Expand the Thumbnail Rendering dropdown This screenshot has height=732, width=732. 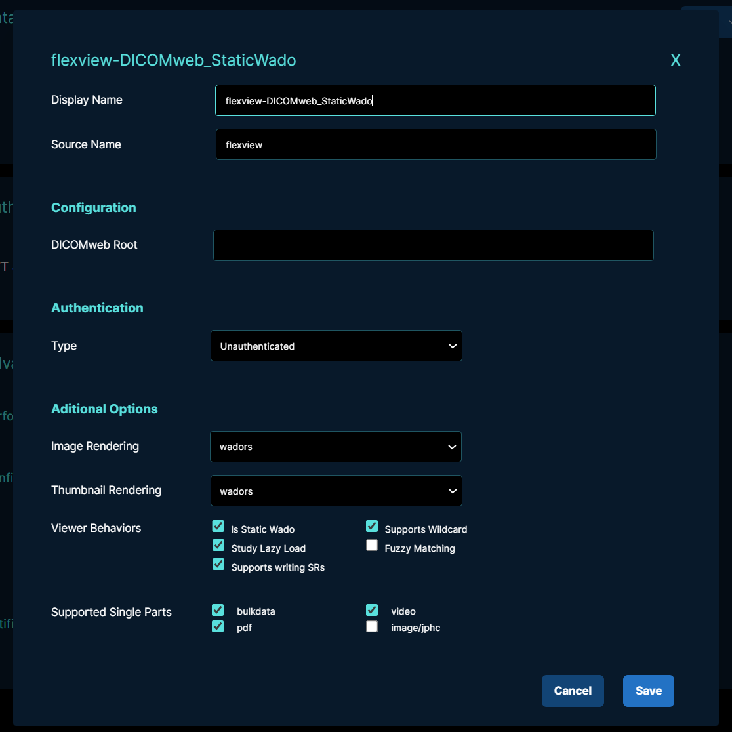point(336,491)
